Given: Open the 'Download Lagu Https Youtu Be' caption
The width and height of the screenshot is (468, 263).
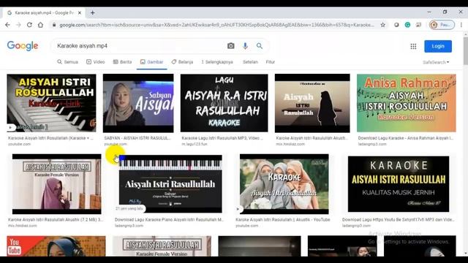Looking at the screenshot, I should point(399,219).
